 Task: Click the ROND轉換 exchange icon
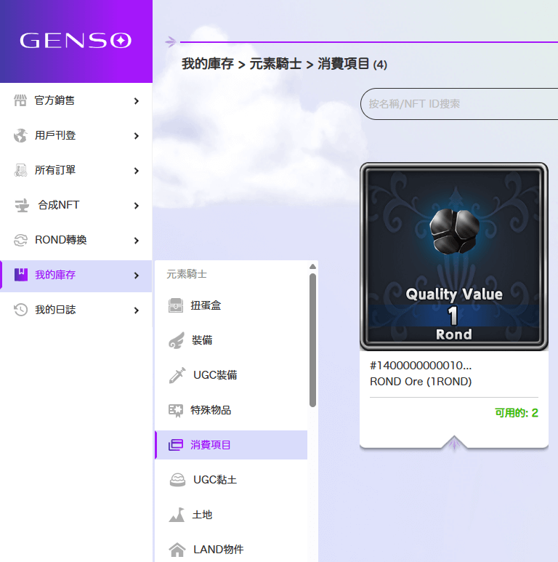click(x=20, y=240)
